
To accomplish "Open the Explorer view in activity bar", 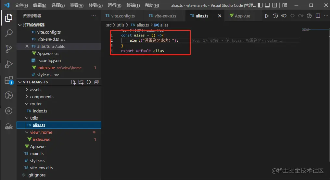I will point(9,18).
